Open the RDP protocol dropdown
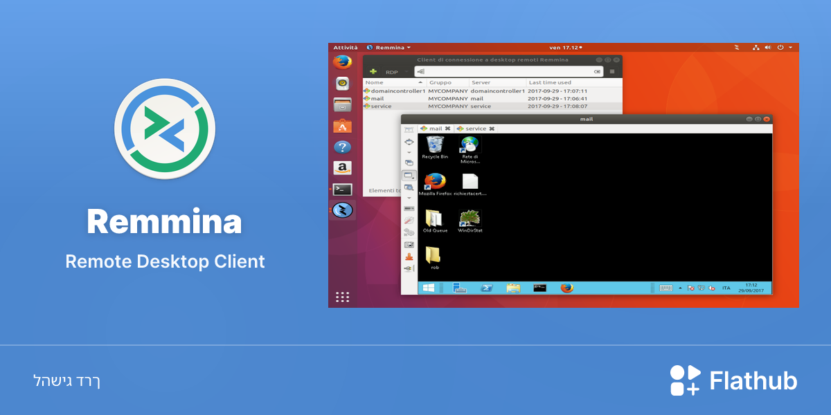 coord(396,72)
